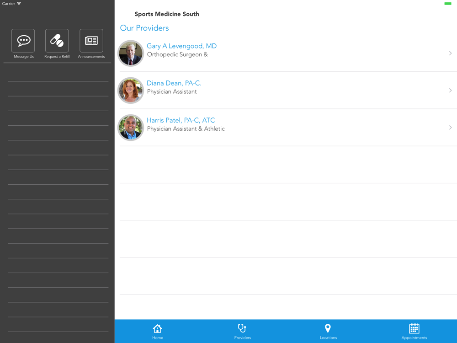Click the Orthopedic Surgeon & subtitle text
This screenshot has height=343, width=457.
point(177,54)
